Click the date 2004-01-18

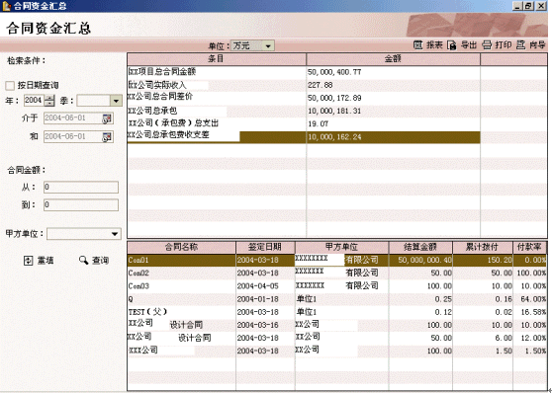pos(257,299)
